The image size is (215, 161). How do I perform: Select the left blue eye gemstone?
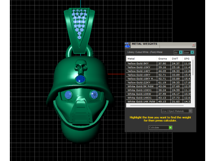pyautogui.click(x=69, y=95)
